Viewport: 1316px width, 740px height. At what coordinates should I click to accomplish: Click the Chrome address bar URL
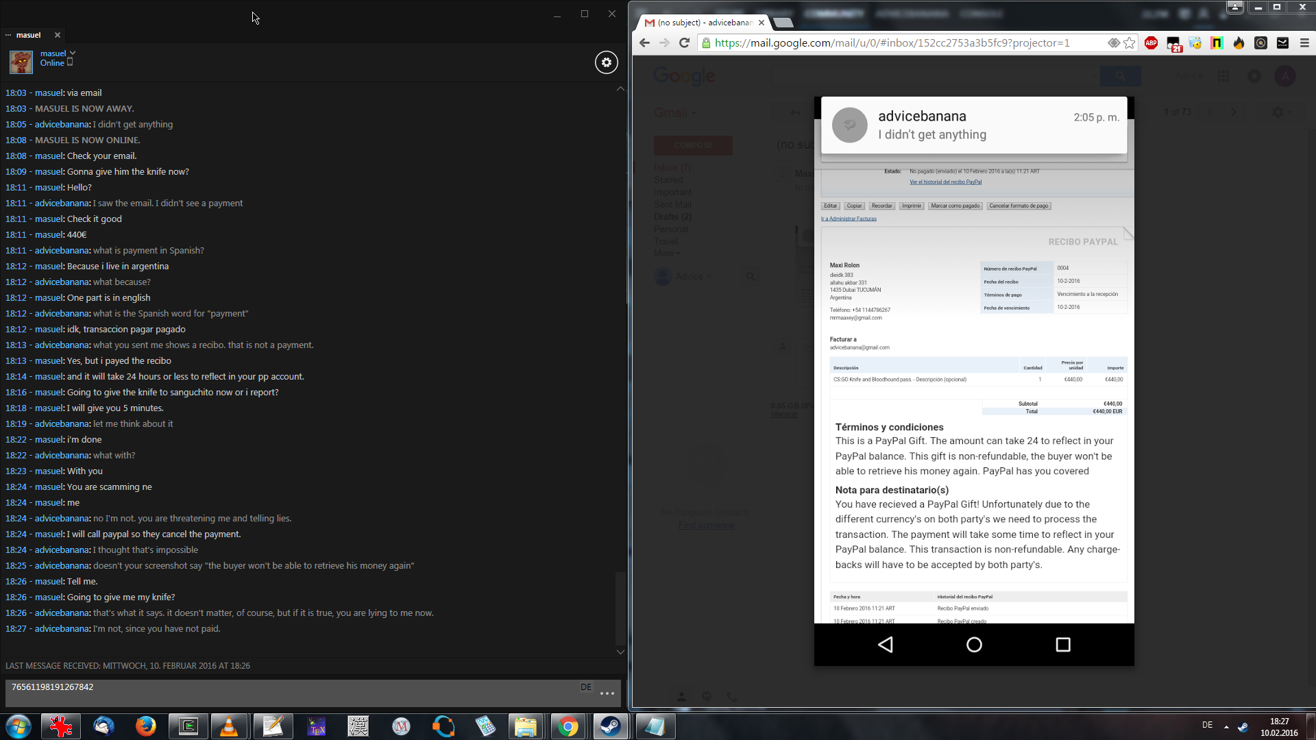[x=891, y=43]
